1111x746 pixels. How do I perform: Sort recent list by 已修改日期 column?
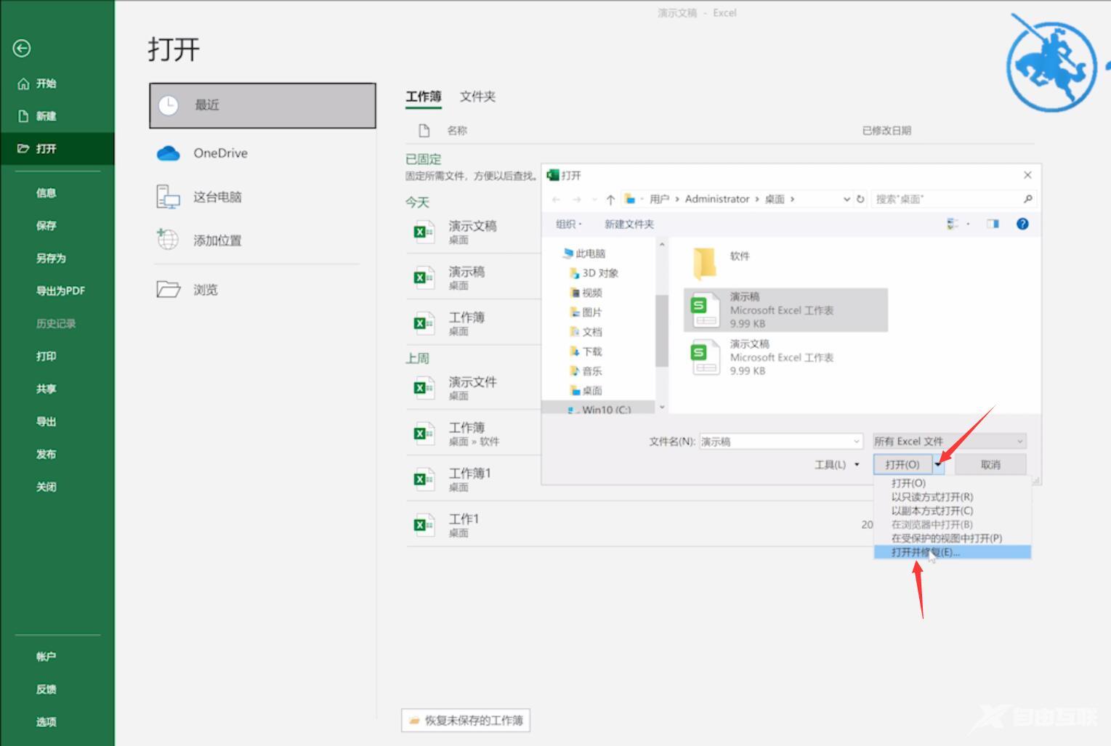pos(886,131)
